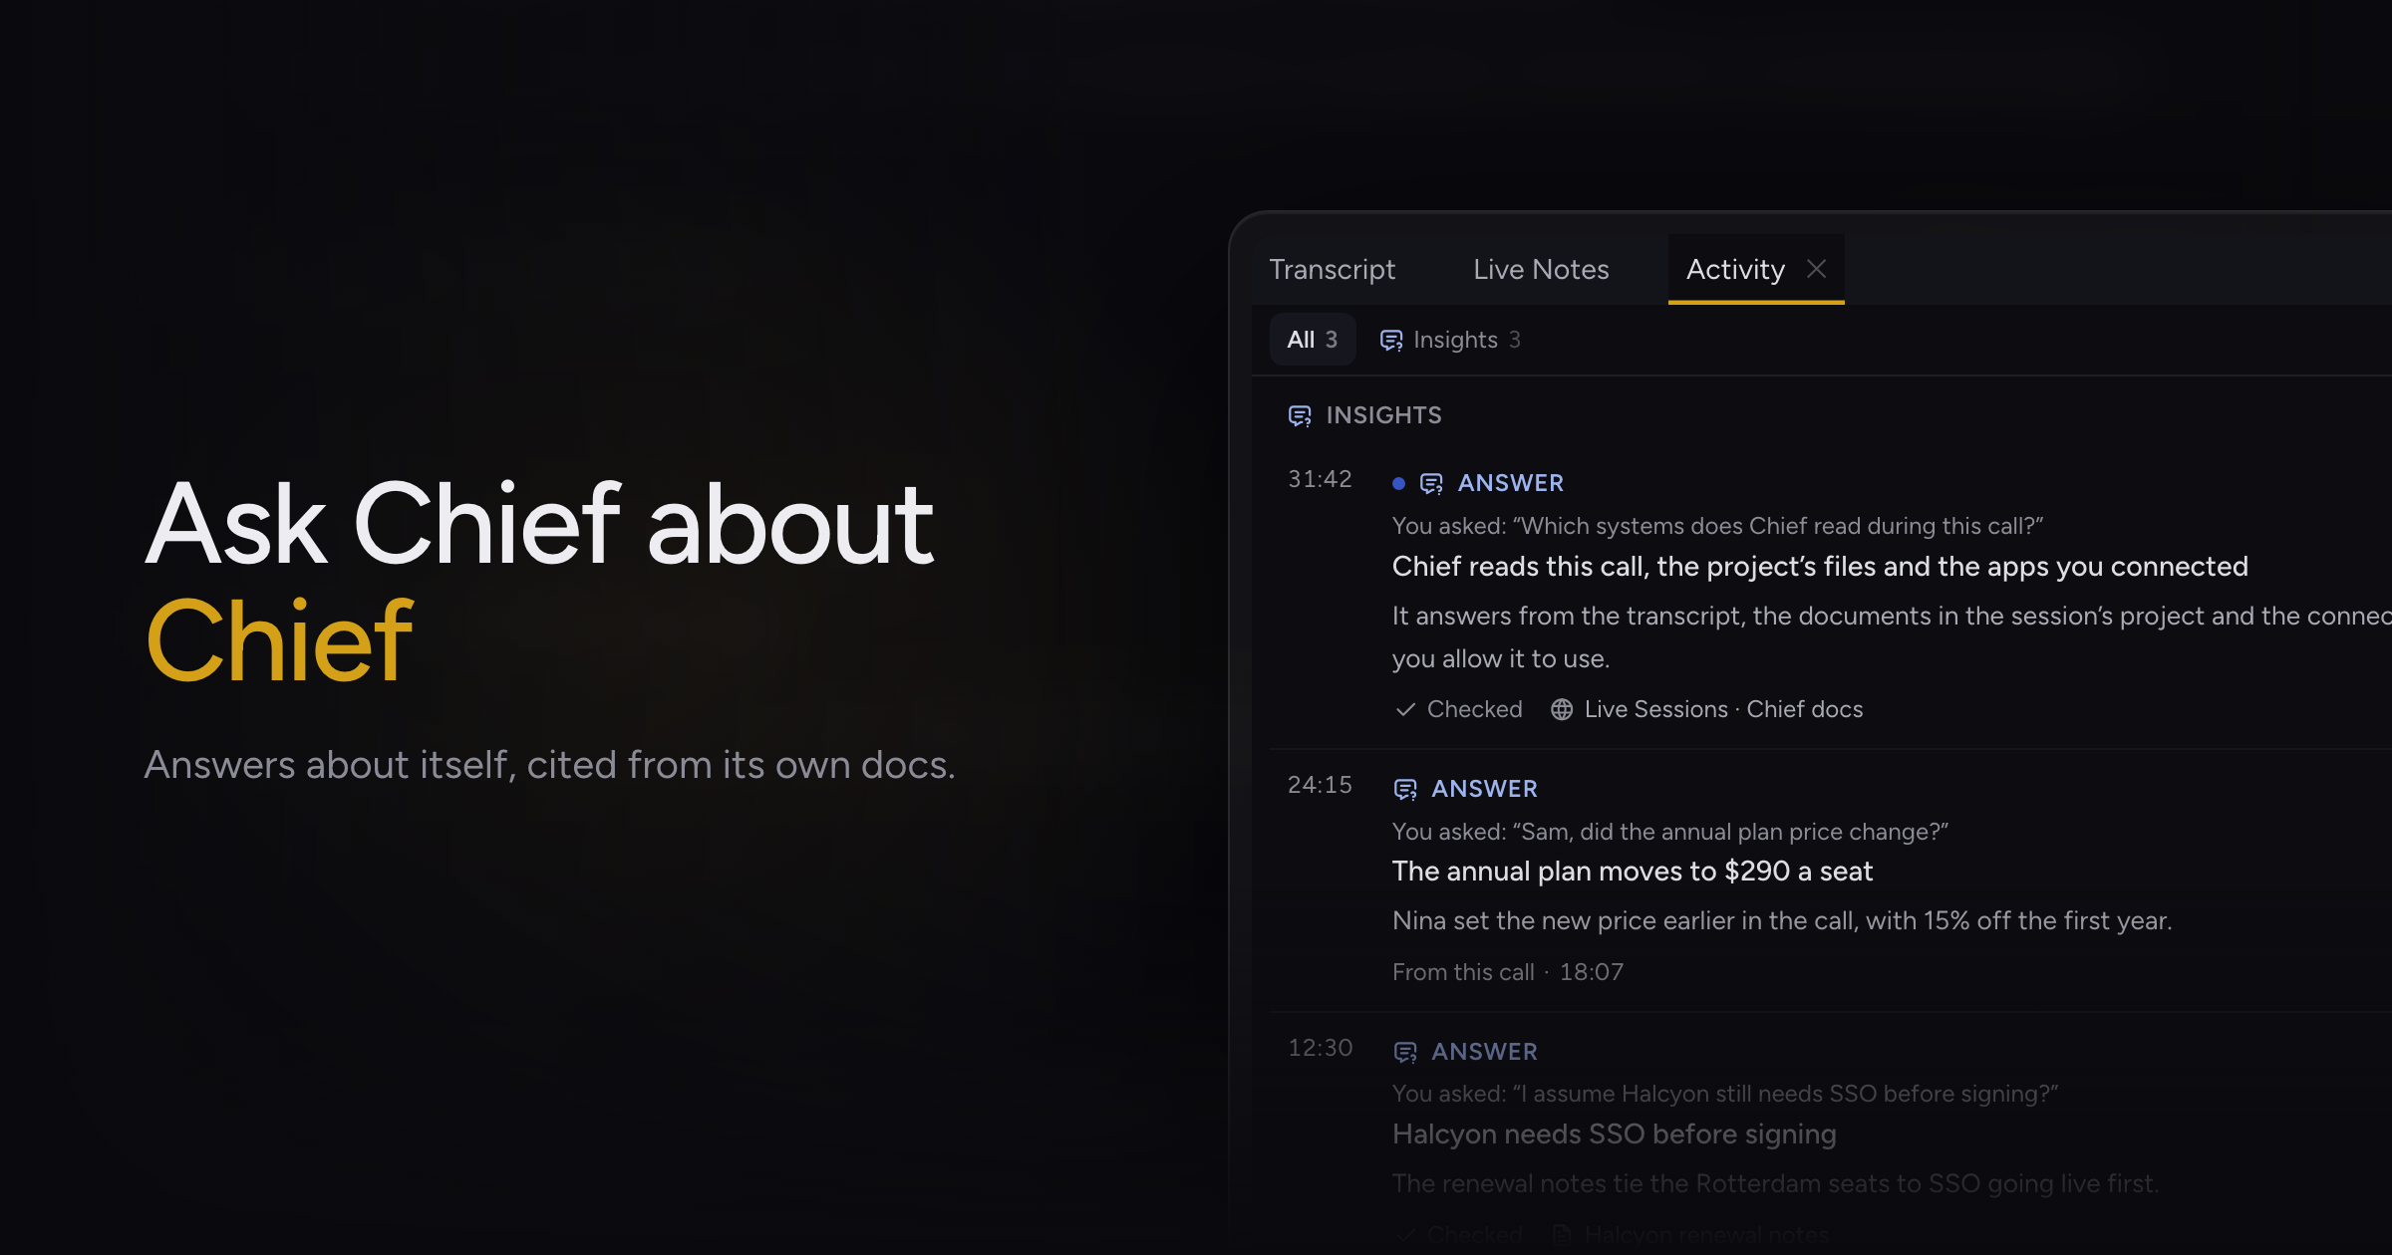Click the answer icon at 31:42
This screenshot has width=2392, height=1255.
coord(1431,483)
